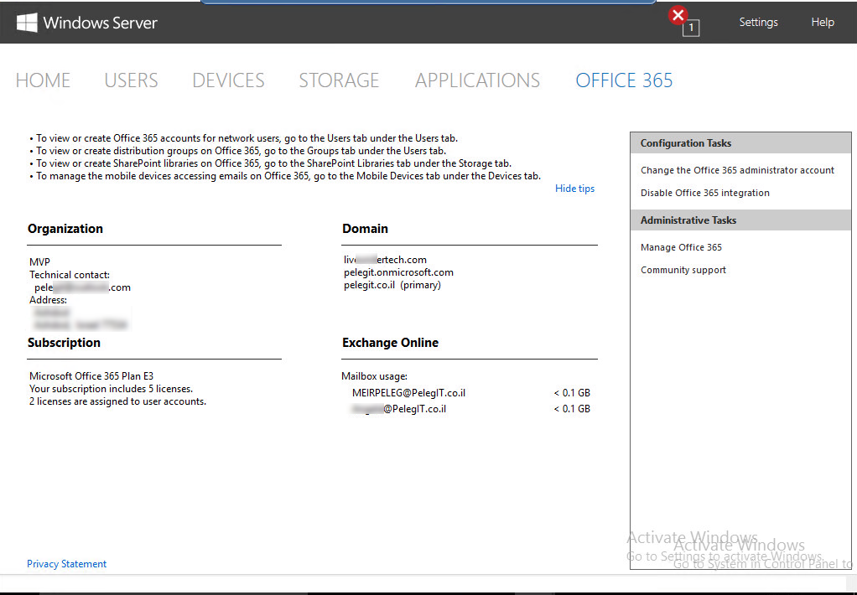Click the tip about SharePoint libraries
Viewport: 857px width, 595px height.
point(271,163)
